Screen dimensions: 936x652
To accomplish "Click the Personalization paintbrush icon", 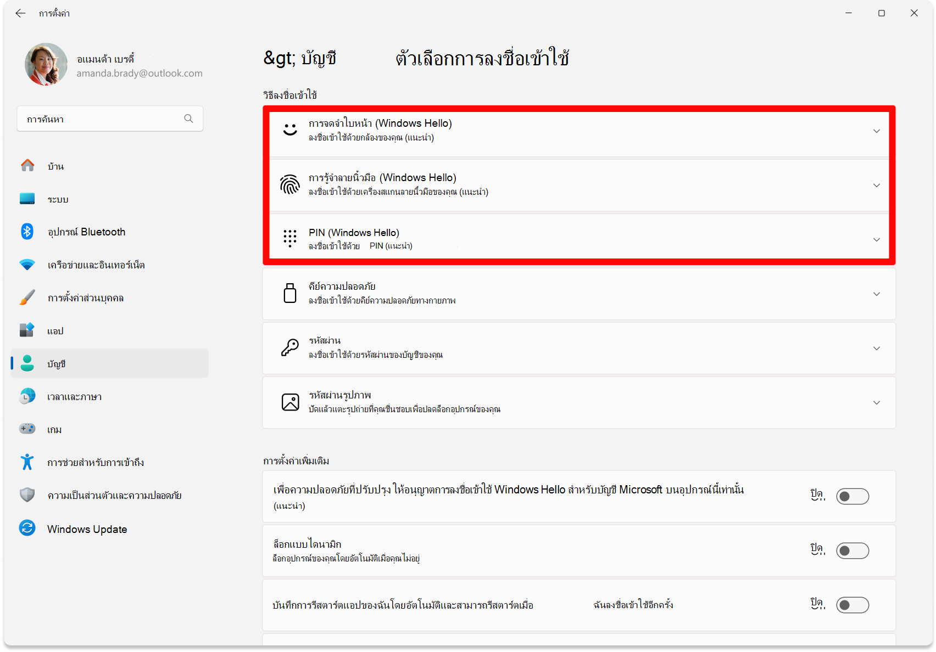I will point(27,297).
